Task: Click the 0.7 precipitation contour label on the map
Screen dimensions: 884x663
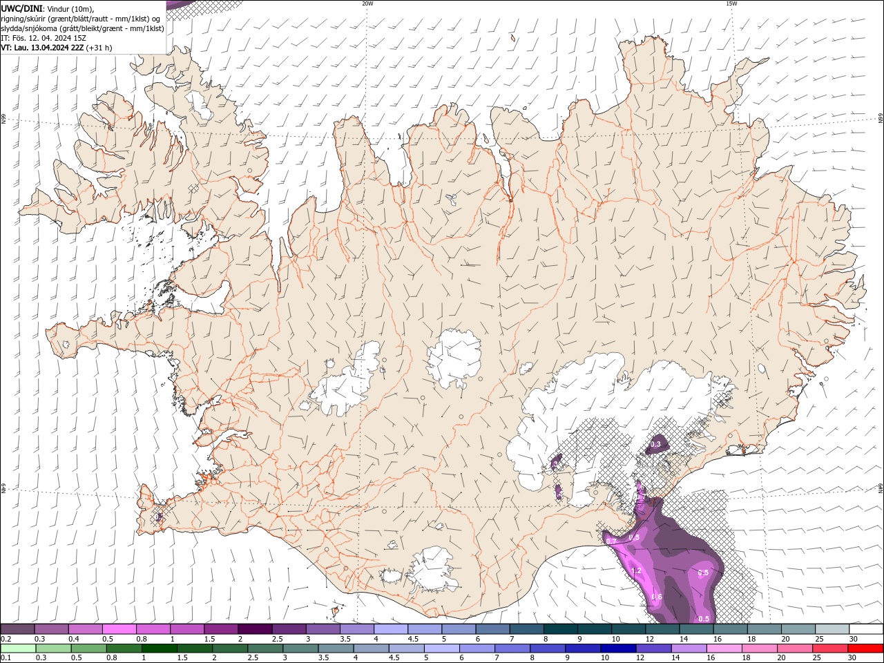Action: [x=611, y=541]
